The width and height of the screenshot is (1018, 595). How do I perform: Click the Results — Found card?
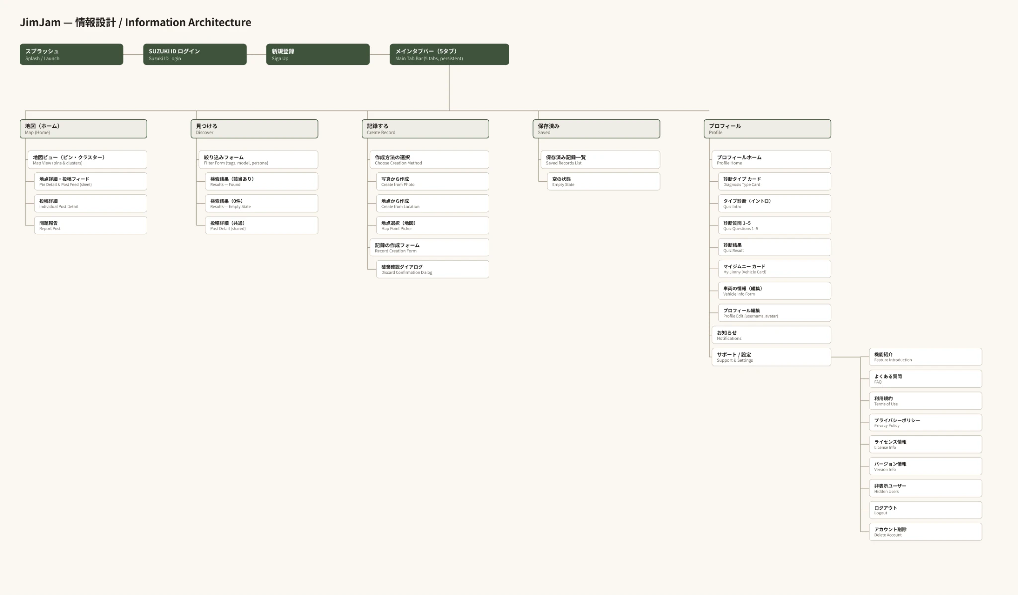coord(261,181)
